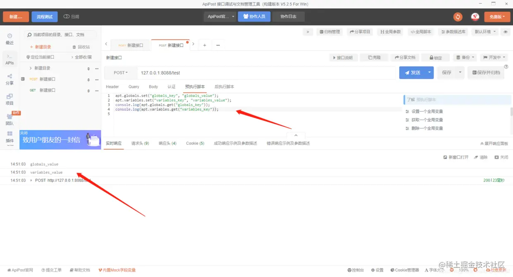Click the sidebar search box
Viewport: 513px width, 277px height.
(x=60, y=35)
